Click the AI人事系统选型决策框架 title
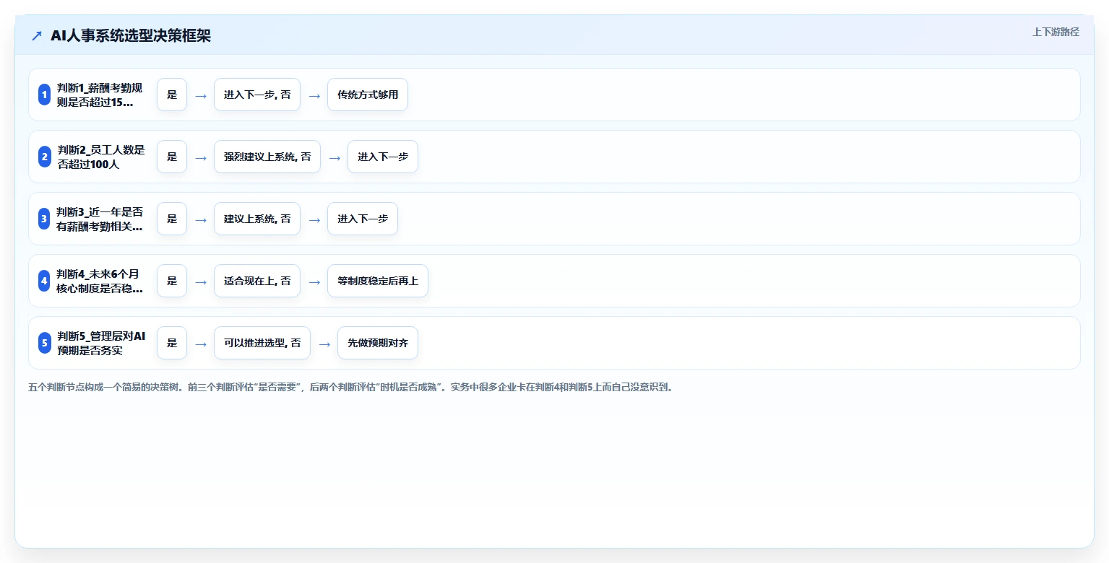The image size is (1109, 563). [131, 35]
